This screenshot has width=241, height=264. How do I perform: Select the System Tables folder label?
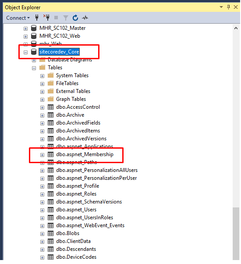(72, 75)
